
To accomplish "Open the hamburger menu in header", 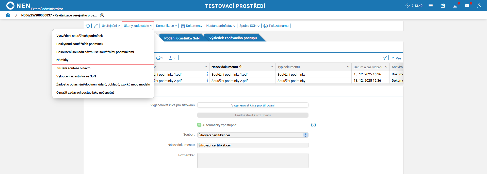I will click(x=431, y=6).
